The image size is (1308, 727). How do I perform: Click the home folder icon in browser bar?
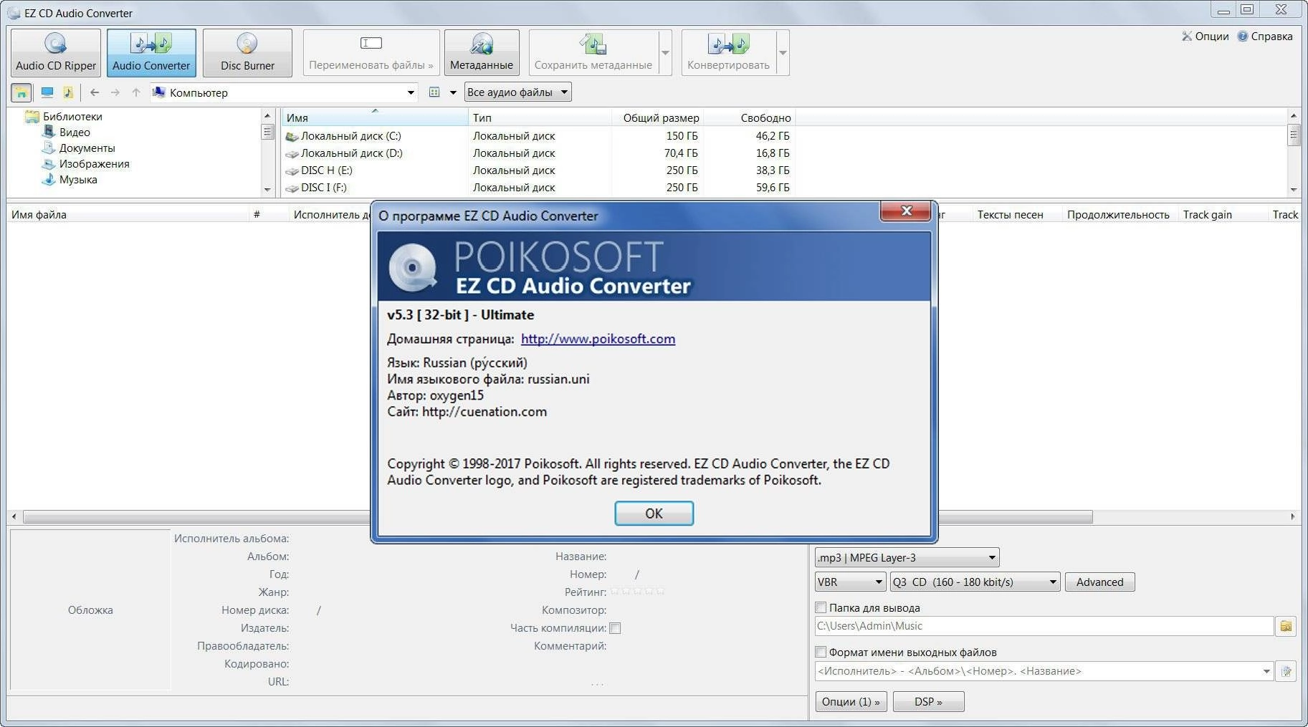coord(22,92)
